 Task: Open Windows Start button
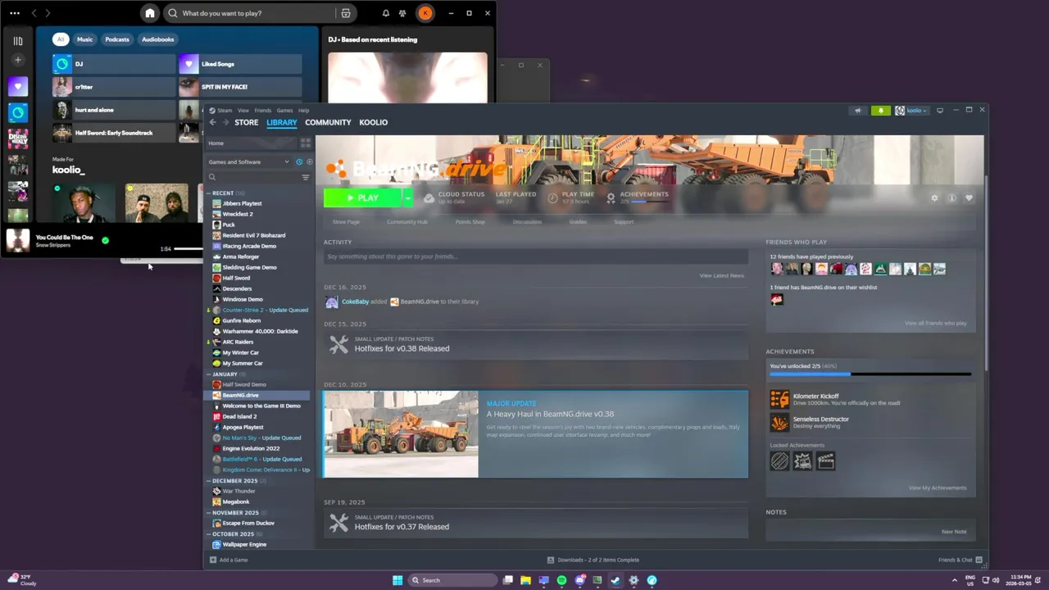click(397, 580)
